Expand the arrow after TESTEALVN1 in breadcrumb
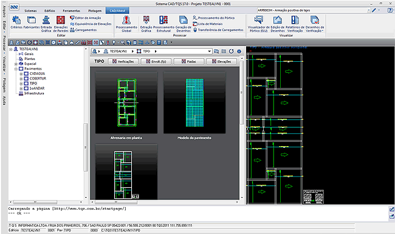The width and height of the screenshot is (395, 234). (132, 52)
